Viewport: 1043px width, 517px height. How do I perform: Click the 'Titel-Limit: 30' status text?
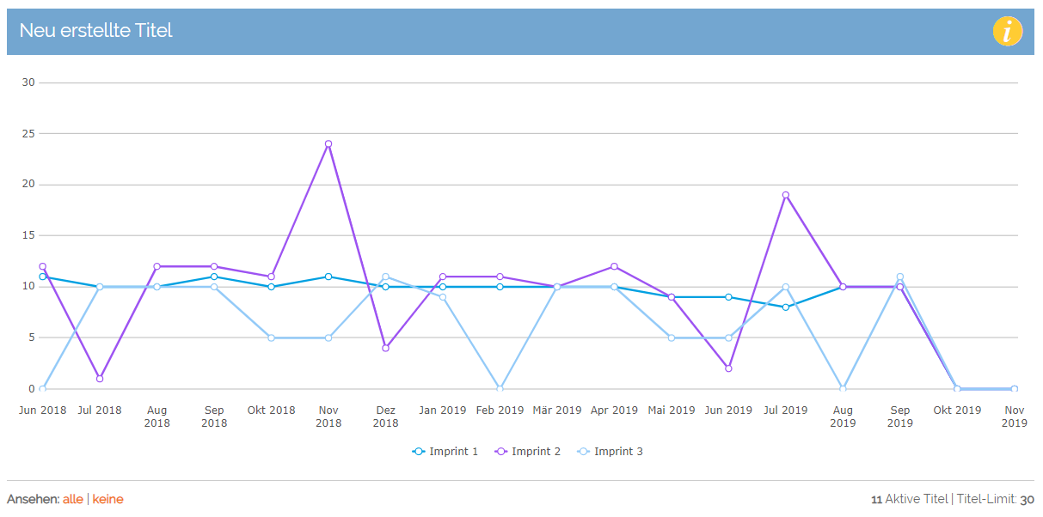tap(995, 499)
